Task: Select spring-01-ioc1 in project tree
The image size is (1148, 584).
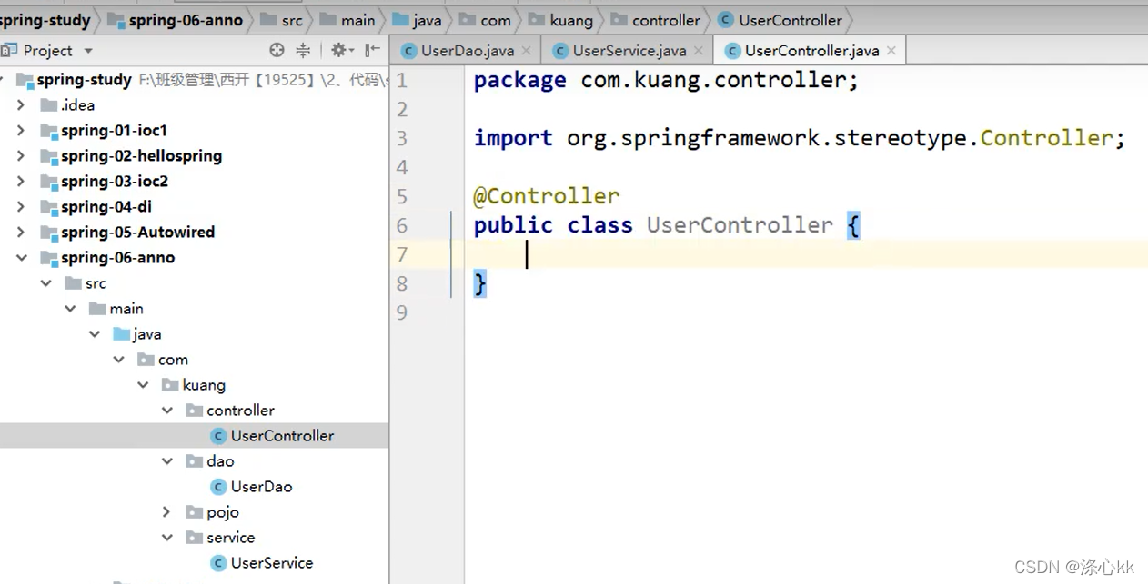Action: tap(114, 131)
